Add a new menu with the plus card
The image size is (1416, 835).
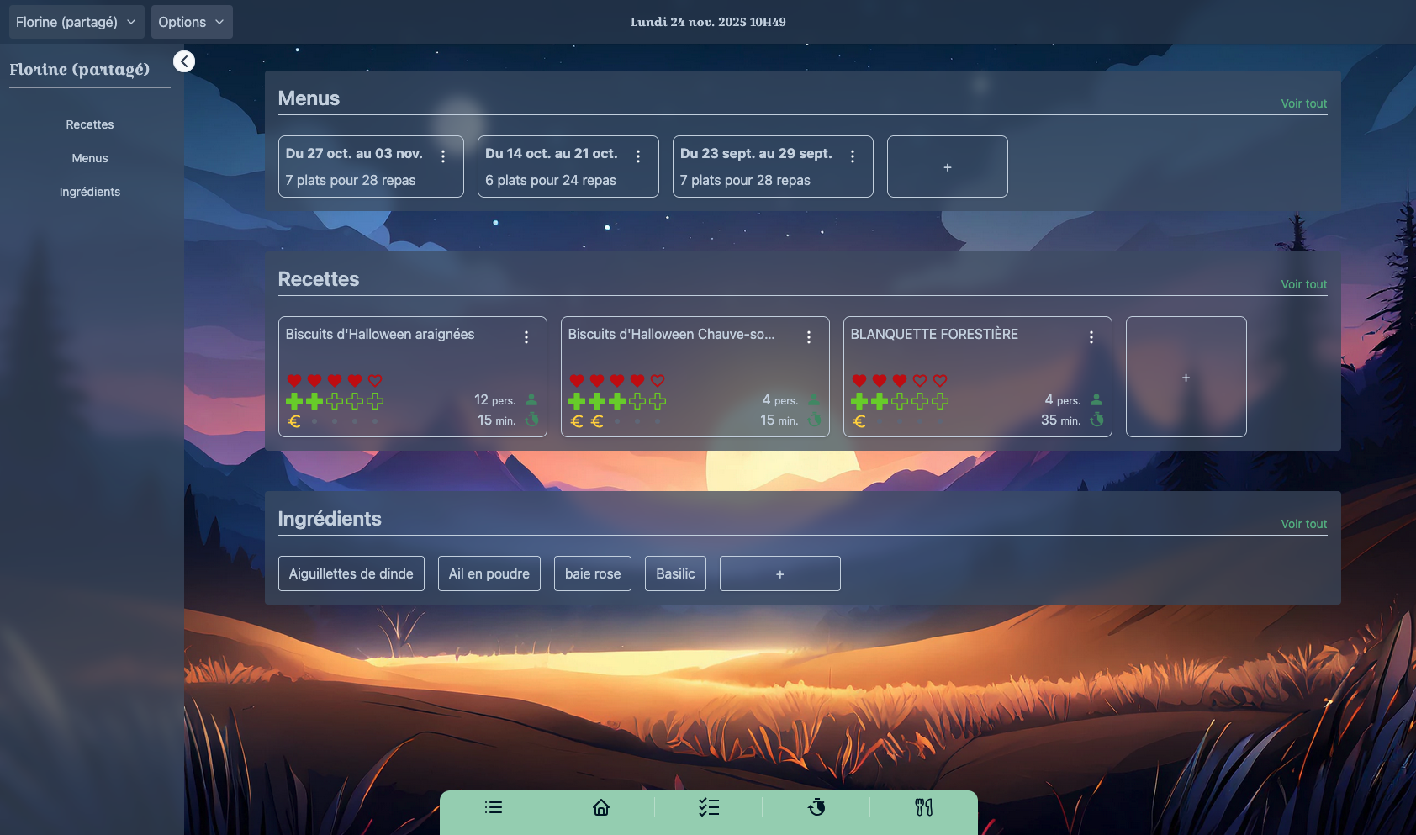point(947,166)
